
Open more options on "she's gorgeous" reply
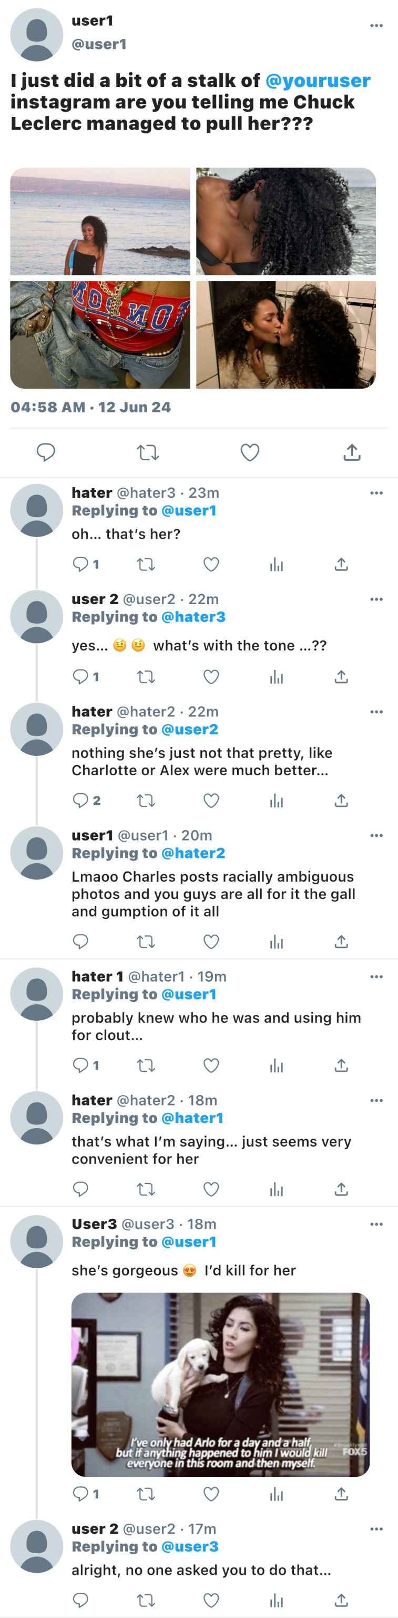[376, 1224]
